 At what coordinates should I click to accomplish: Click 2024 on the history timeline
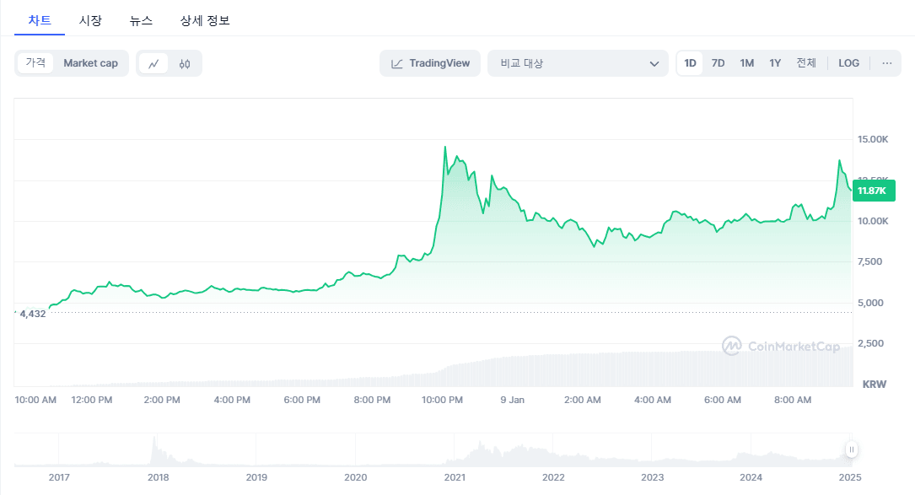coord(751,477)
